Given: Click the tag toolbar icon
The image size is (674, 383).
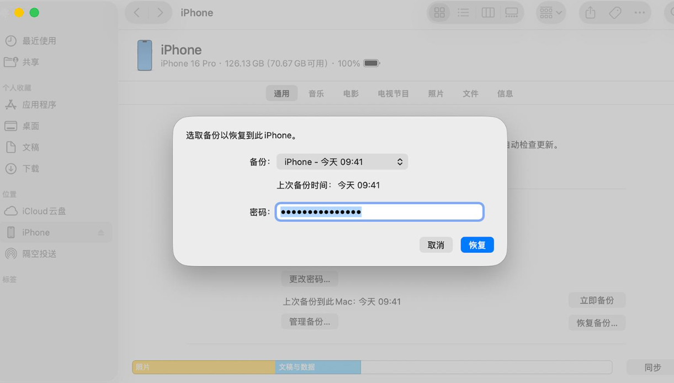Looking at the screenshot, I should (x=615, y=13).
